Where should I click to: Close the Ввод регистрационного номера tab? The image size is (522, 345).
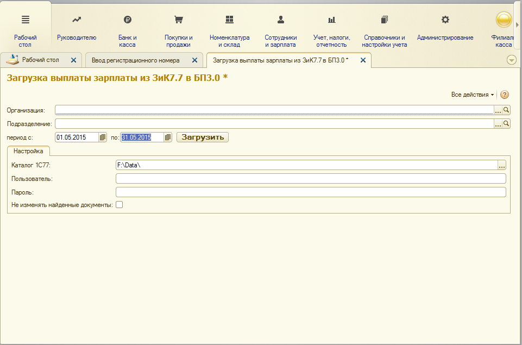tap(195, 60)
